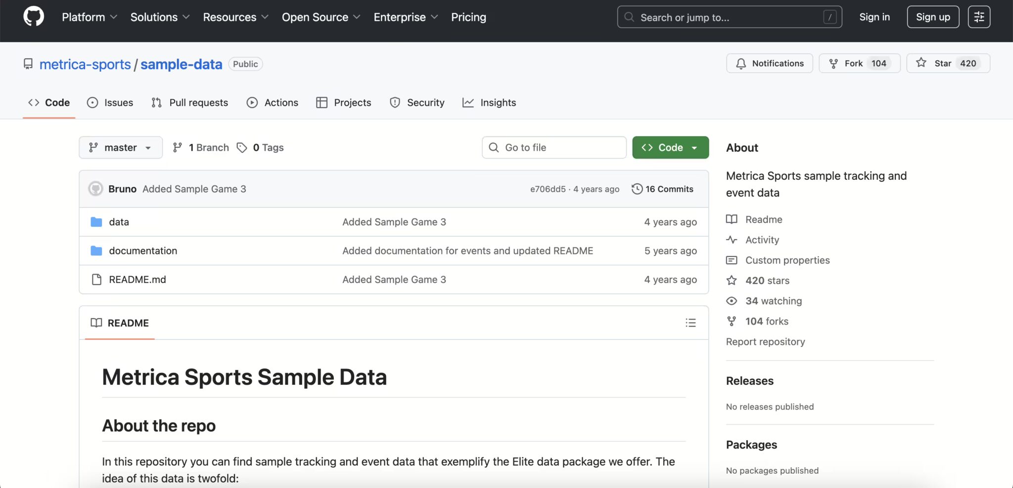Open the README outline list icon
The image size is (1013, 488).
[691, 323]
